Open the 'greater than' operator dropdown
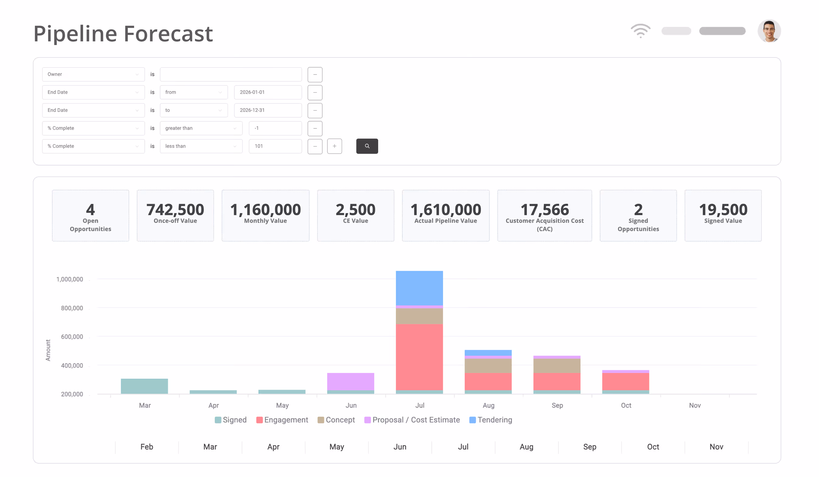This screenshot has width=819, height=477. [x=201, y=128]
